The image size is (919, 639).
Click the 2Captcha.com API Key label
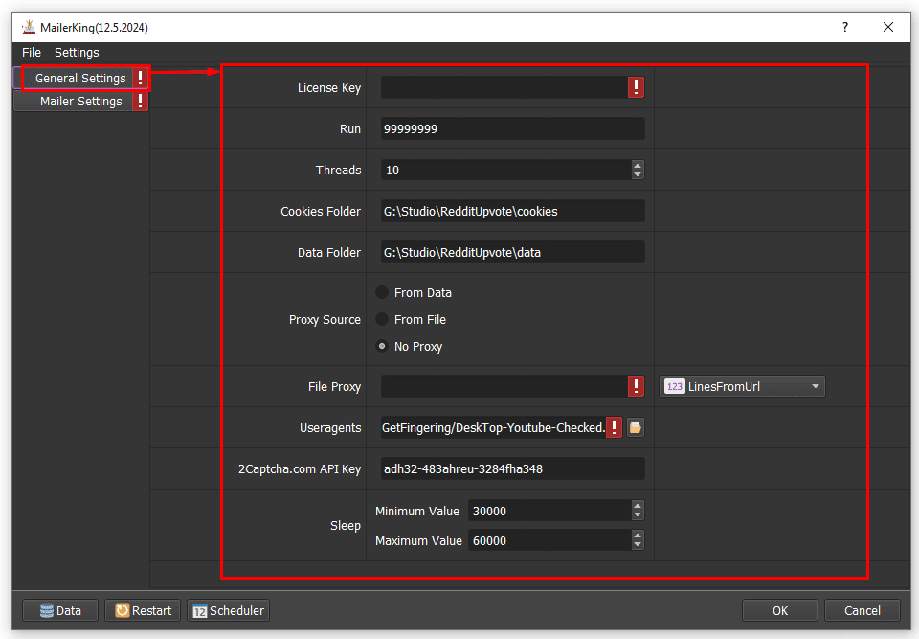pos(300,468)
